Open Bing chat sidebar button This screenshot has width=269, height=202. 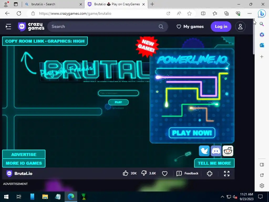click(x=262, y=13)
